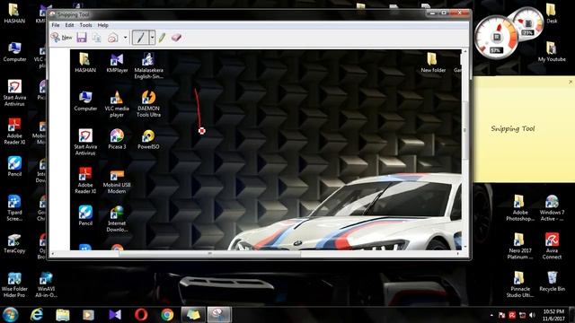Viewport: 575px width, 323px height.
Task: Click the CPU meter gadget
Action: click(x=496, y=38)
